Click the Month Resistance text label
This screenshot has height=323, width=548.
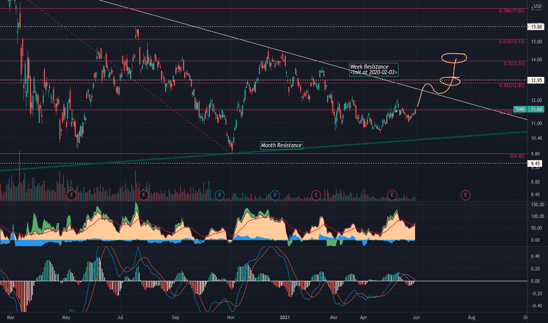tap(281, 145)
